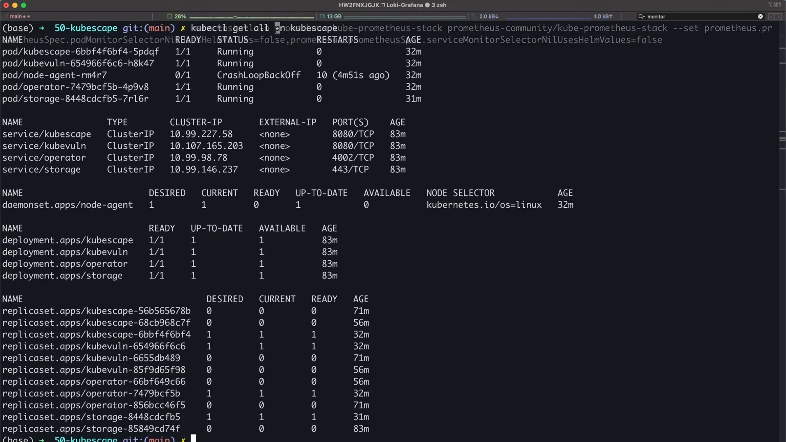786x442 pixels.
Task: Click the terminal cursor at the bottom prompt
Action: pos(193,439)
